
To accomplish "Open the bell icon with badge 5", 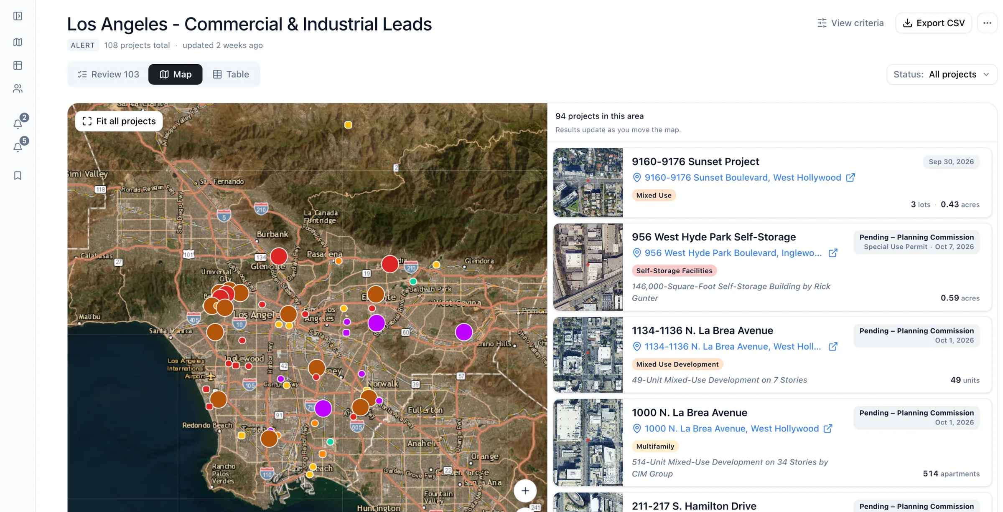I will pyautogui.click(x=18, y=147).
